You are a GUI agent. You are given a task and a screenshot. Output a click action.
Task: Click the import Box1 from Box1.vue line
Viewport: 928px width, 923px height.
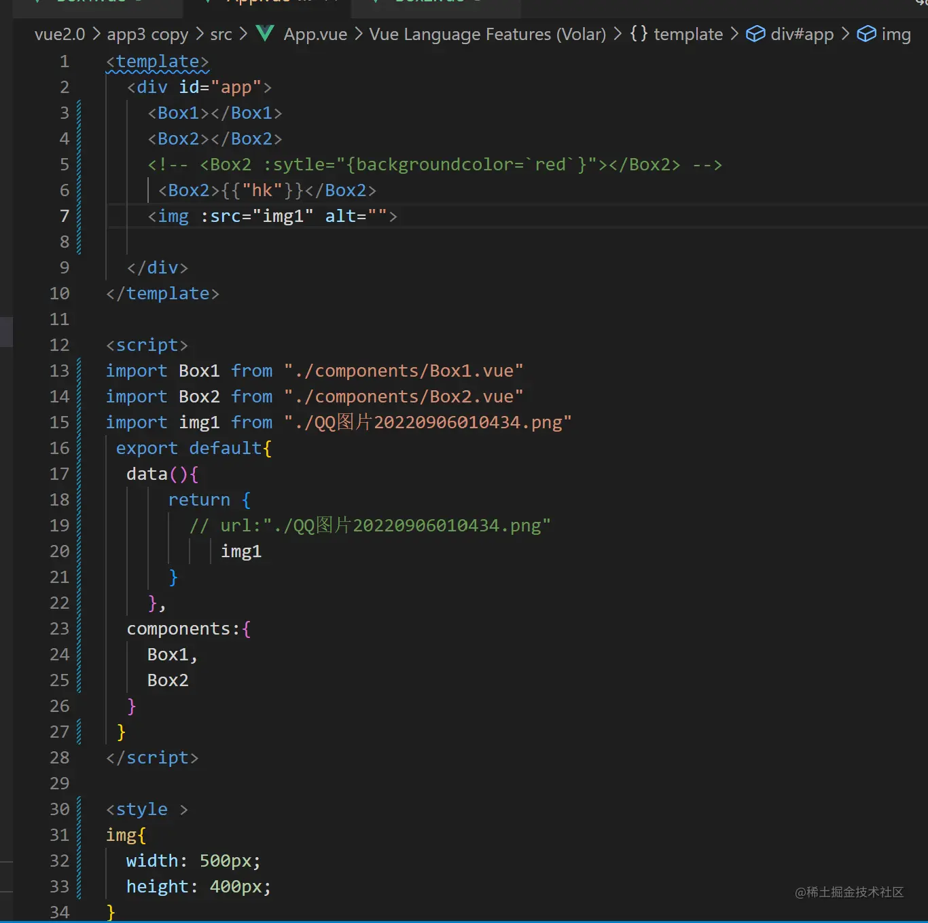click(315, 371)
